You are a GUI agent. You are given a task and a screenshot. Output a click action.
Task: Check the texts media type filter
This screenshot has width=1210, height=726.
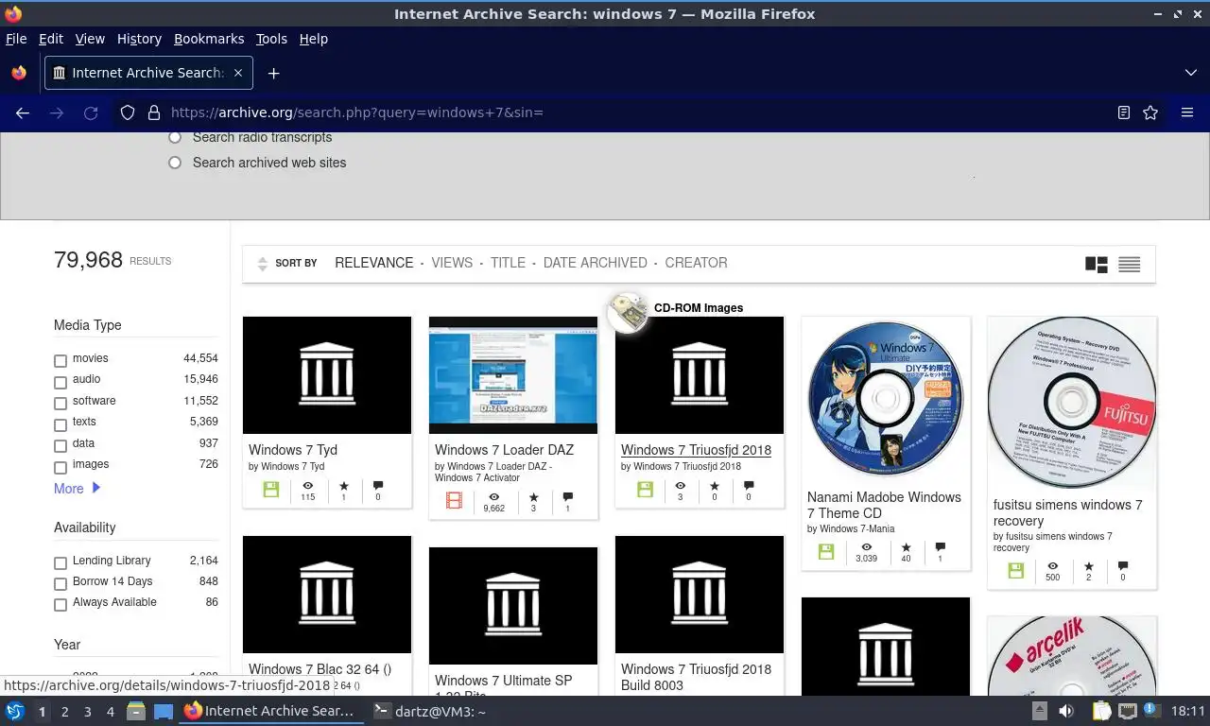[60, 423]
